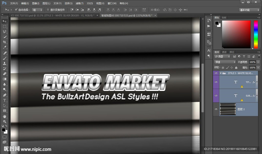Viewport: 262px width, 154px height.
Task: Hide the 图层 2 layer using its eye icon
Action: [x=216, y=109]
